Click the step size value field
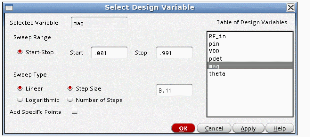The image size is (310, 137). click(x=174, y=90)
